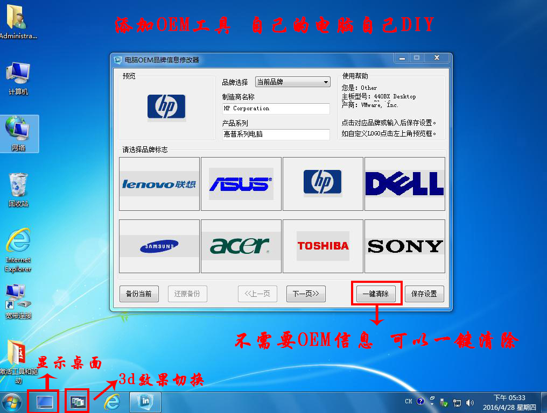Select the Dell brand logo
This screenshot has width=547, height=413.
point(405,184)
